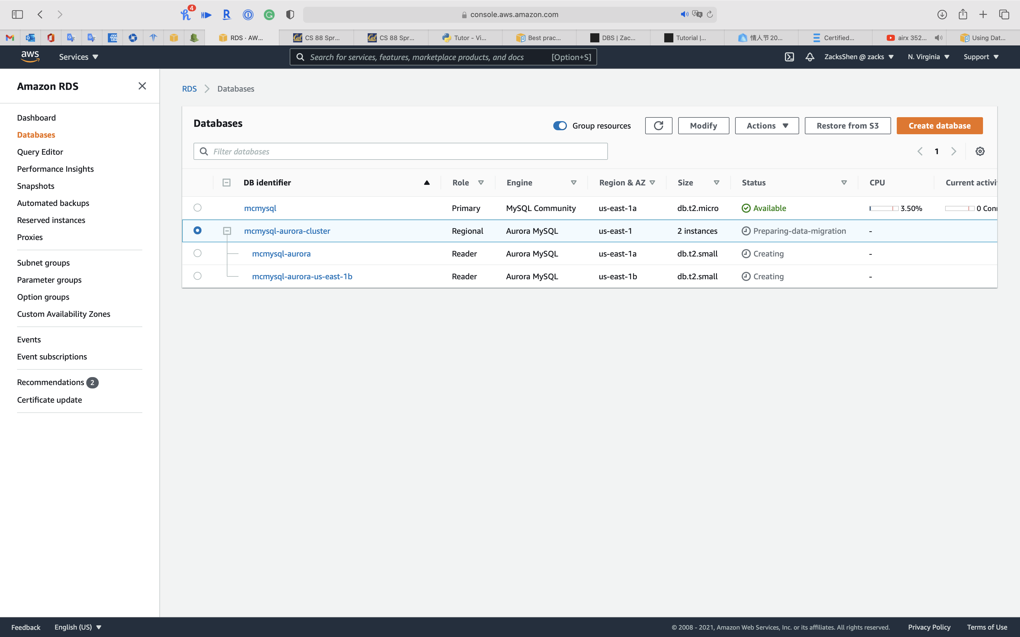This screenshot has width=1020, height=637.
Task: Go to next page arrow
Action: [x=954, y=151]
